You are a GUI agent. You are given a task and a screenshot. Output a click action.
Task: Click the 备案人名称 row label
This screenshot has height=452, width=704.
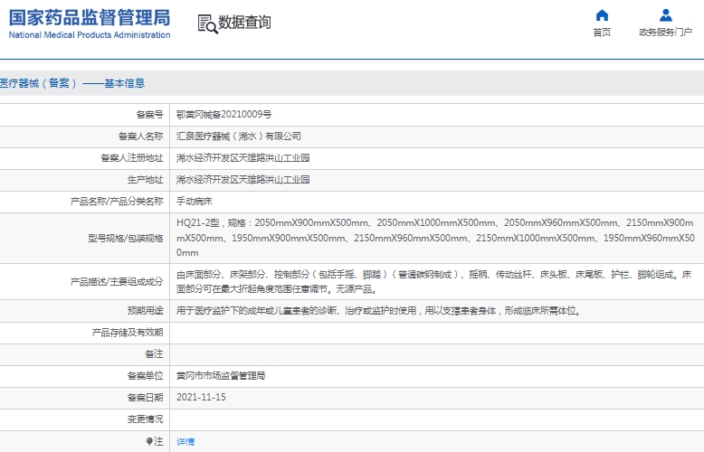[140, 137]
